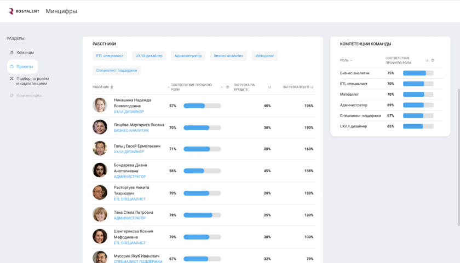460x263 pixels.
Task: Click the Специалист поддержки filter button
Action: coord(117,71)
